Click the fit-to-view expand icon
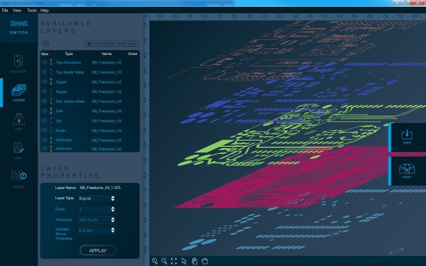 [x=173, y=261]
